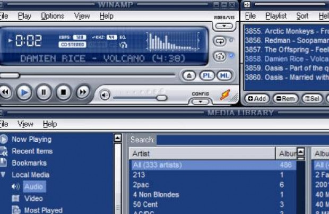The height and width of the screenshot is (214, 329).
Task: Open the Sort menu in playlist editor
Action: 302,16
